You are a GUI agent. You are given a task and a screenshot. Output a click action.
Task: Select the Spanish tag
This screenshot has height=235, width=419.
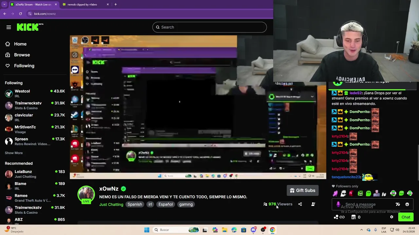pos(135,204)
